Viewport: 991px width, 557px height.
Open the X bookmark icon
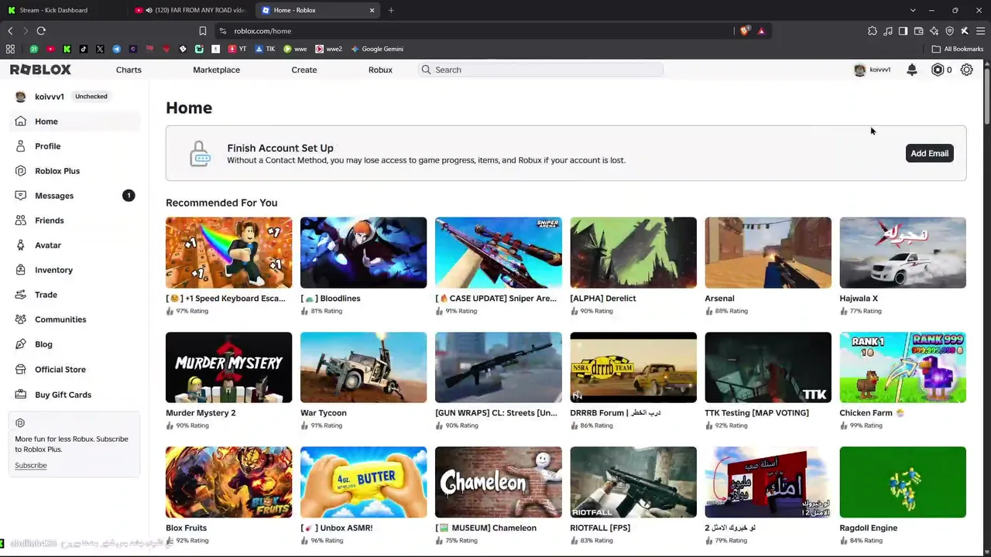click(100, 49)
